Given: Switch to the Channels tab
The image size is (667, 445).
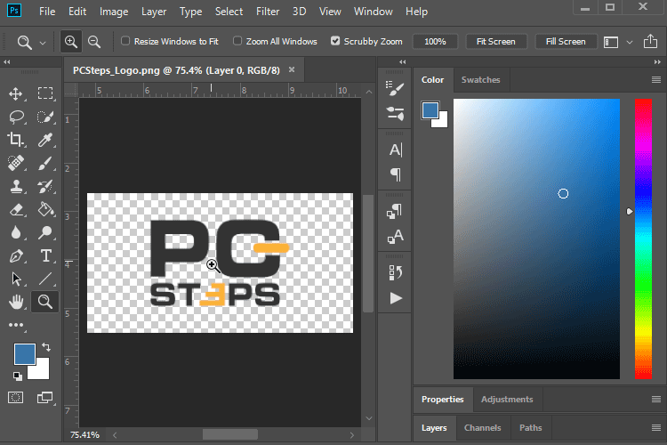Looking at the screenshot, I should click(482, 427).
